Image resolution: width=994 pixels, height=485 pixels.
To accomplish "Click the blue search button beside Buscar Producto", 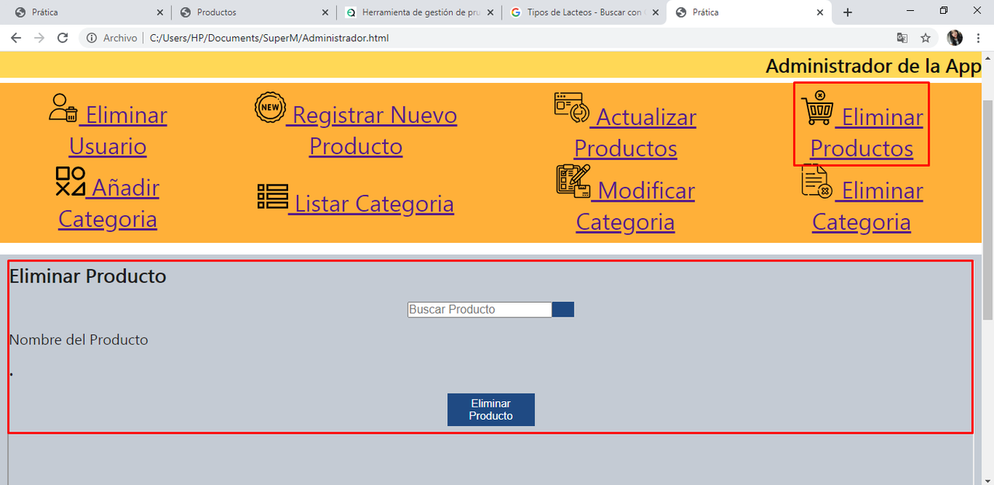I will coord(563,310).
